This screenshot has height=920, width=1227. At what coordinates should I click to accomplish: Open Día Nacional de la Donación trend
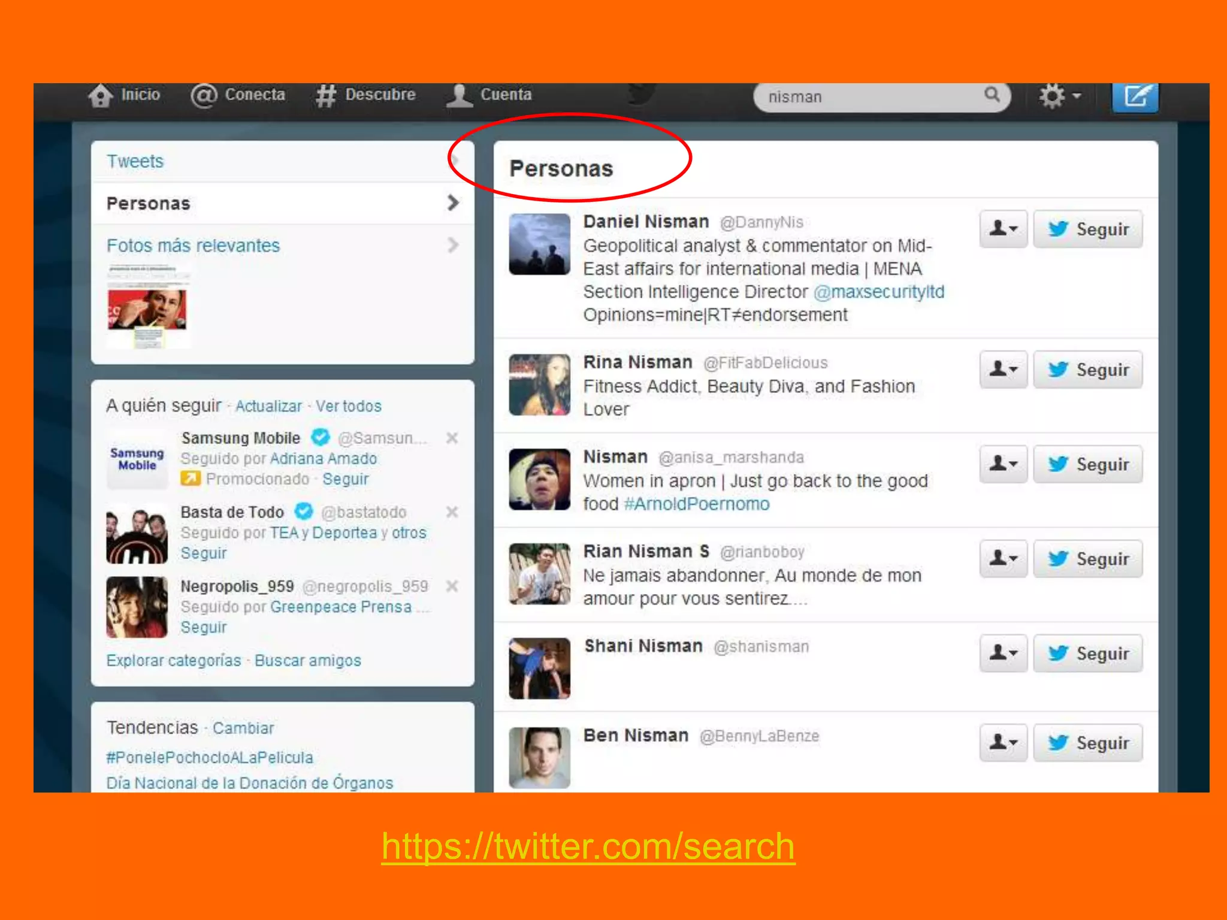tap(250, 783)
